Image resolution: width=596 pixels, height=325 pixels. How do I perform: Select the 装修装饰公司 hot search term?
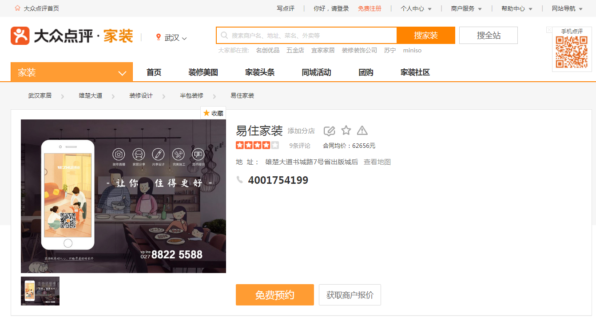(359, 50)
